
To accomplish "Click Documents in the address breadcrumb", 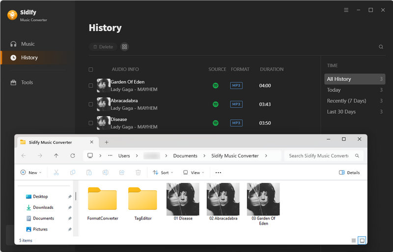I will (x=185, y=155).
